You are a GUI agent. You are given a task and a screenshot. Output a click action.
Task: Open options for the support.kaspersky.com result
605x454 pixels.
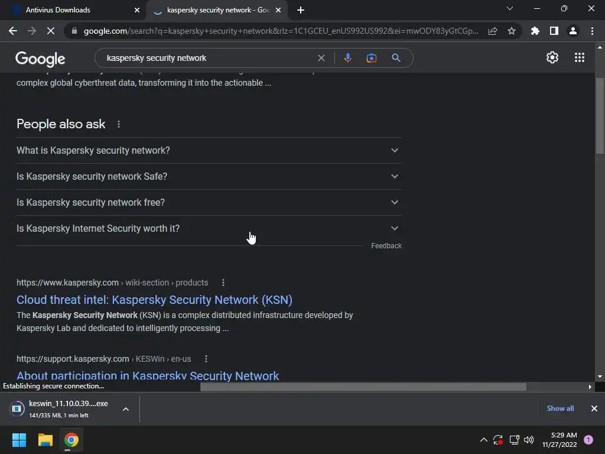pyautogui.click(x=206, y=359)
